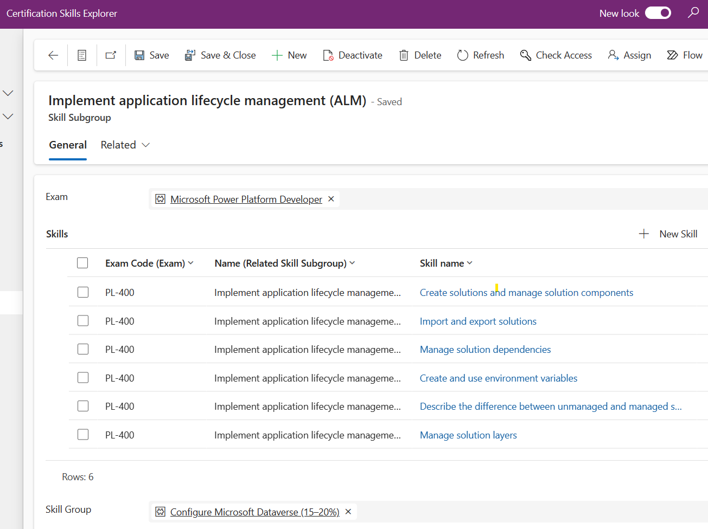The height and width of the screenshot is (529, 708).
Task: Remove Configure Microsoft Dataverse lookup value
Action: point(348,512)
